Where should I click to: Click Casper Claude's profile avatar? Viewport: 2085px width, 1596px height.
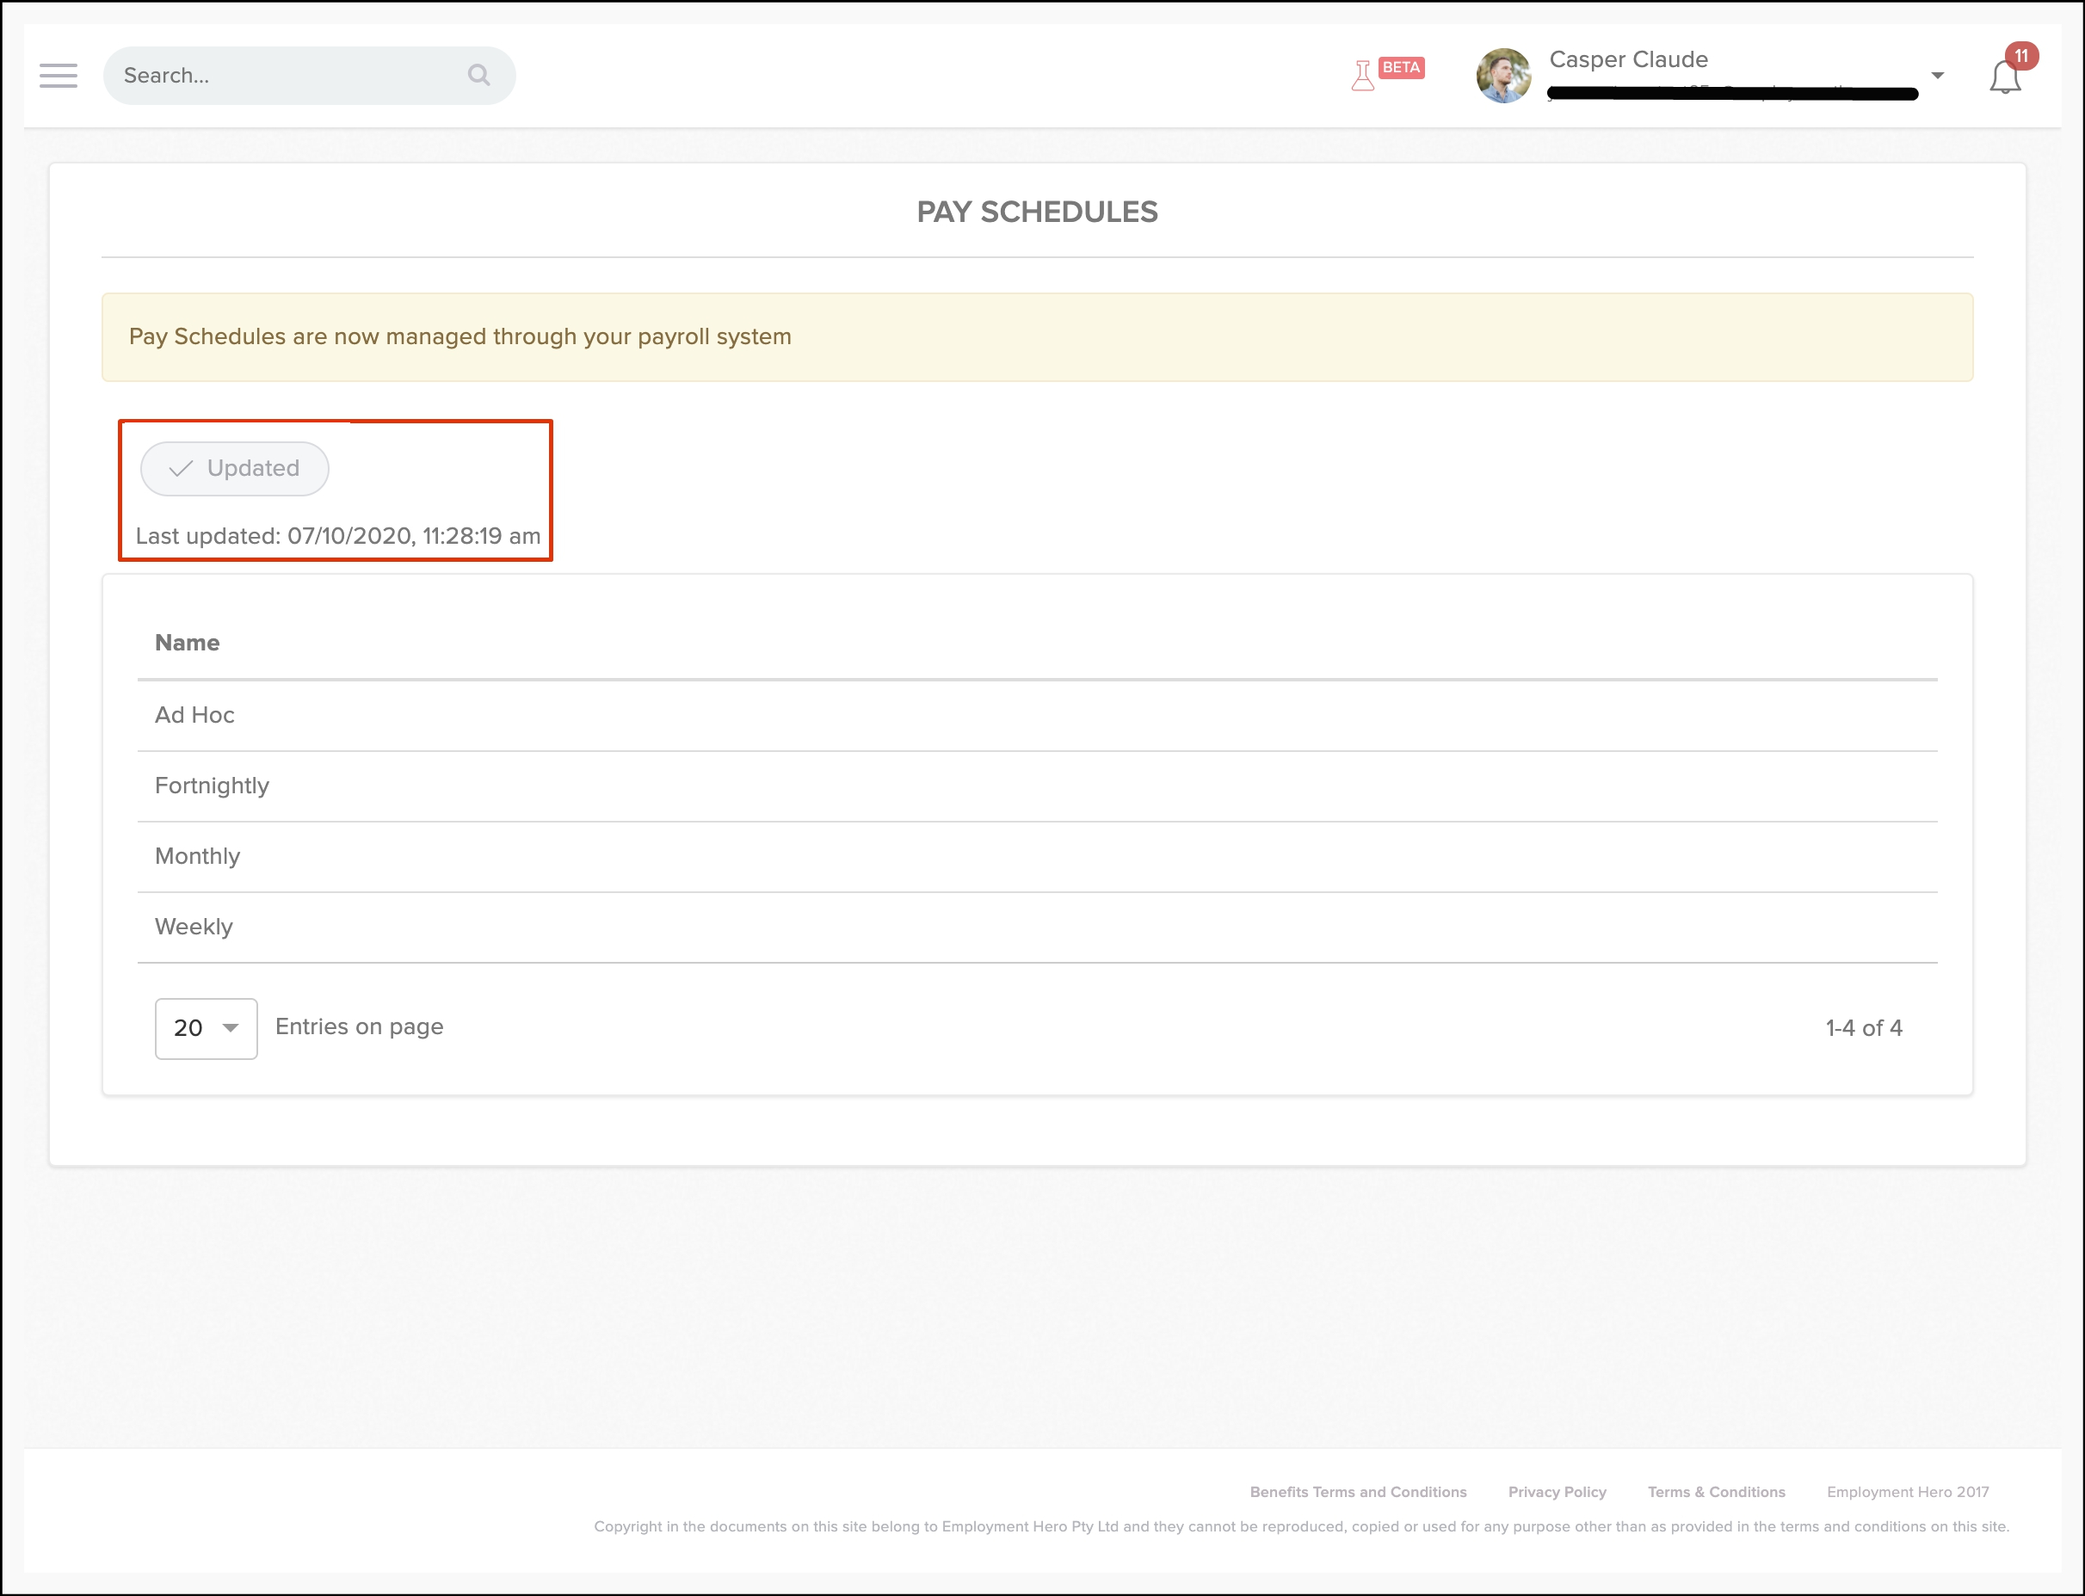coord(1502,76)
